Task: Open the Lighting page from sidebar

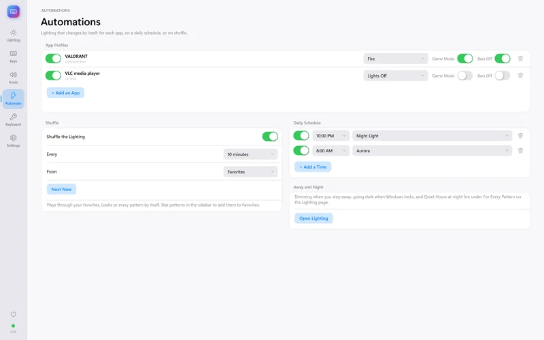Action: (13, 35)
